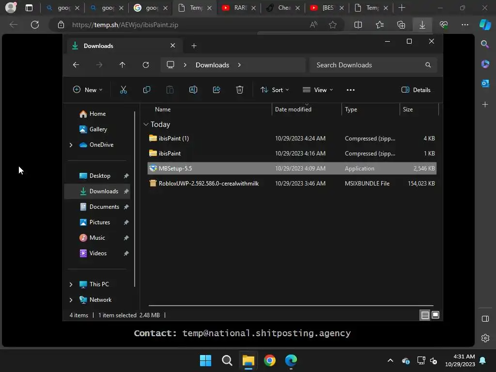The width and height of the screenshot is (496, 372).
Task: Open Edge split screen icon
Action: 358,25
